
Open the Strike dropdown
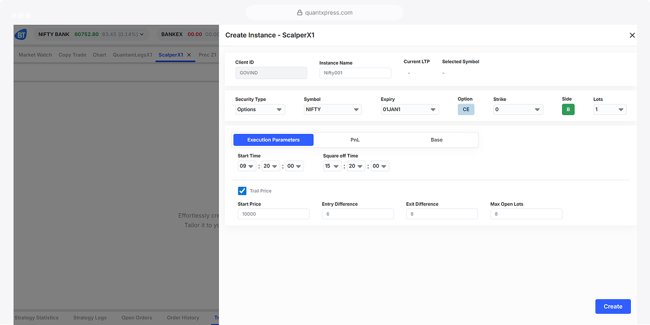518,109
